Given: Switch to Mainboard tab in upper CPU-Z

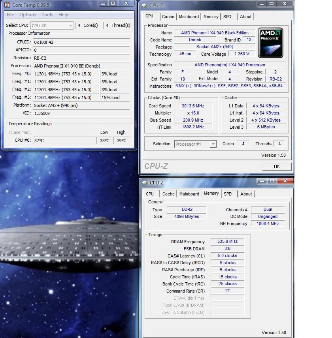Looking at the screenshot, I should (189, 17).
